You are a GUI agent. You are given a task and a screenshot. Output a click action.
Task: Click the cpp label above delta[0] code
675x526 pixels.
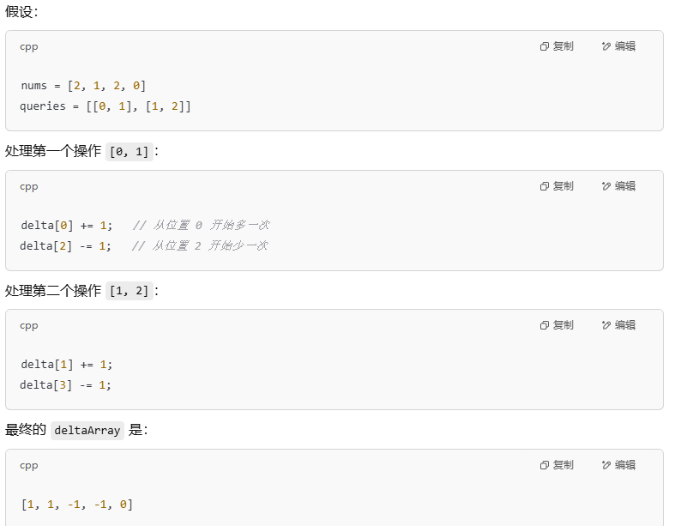(29, 187)
